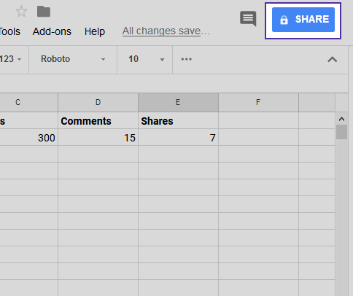Open the comments history icon

click(x=248, y=19)
